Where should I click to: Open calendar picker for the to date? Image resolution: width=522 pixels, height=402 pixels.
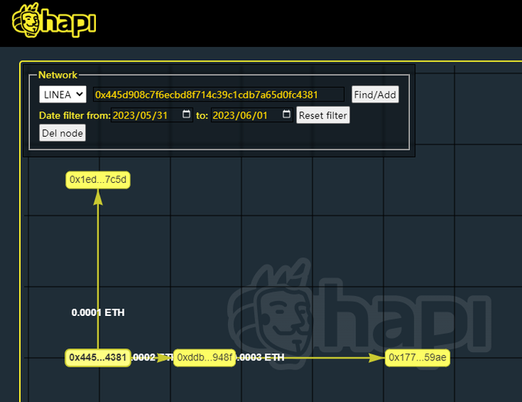tap(286, 115)
